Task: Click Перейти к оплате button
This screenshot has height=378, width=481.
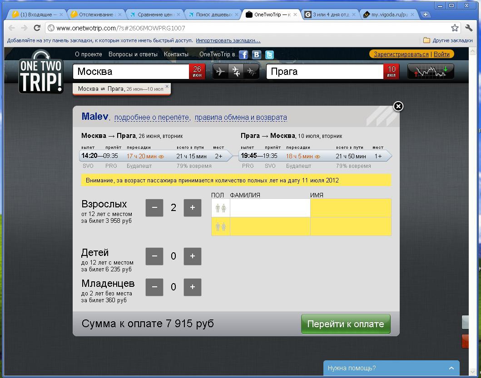Action: 346,324
